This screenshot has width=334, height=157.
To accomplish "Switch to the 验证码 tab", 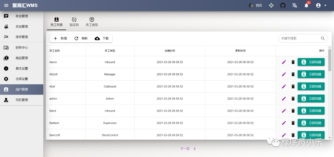I will coord(74,22).
